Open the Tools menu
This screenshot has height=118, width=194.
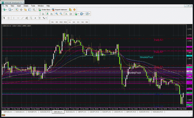click(x=33, y=6)
